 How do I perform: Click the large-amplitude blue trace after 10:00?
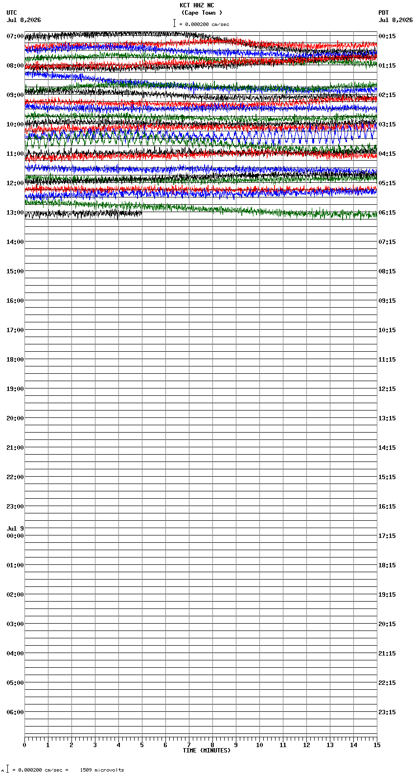pyautogui.click(x=201, y=134)
